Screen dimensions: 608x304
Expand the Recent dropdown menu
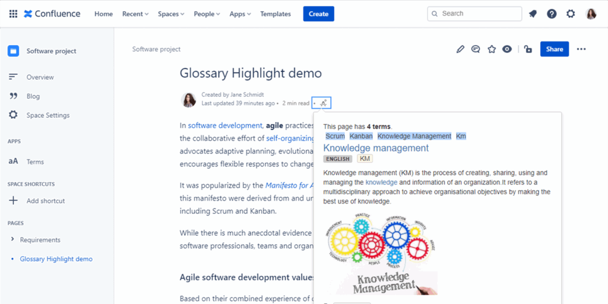point(136,14)
